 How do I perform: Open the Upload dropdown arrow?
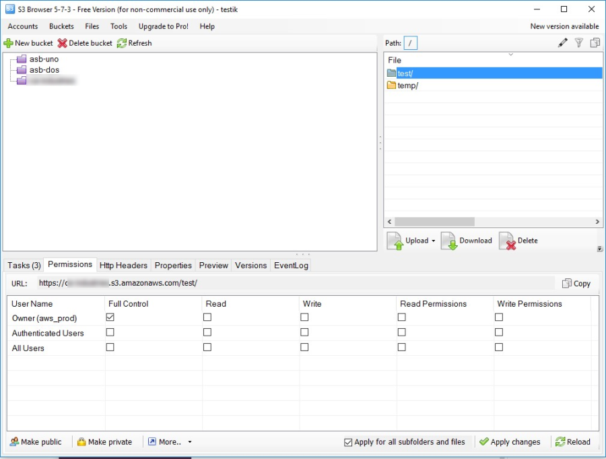[433, 241]
